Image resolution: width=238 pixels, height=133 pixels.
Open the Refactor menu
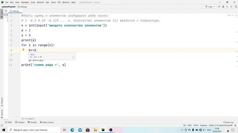(x=41, y=2)
